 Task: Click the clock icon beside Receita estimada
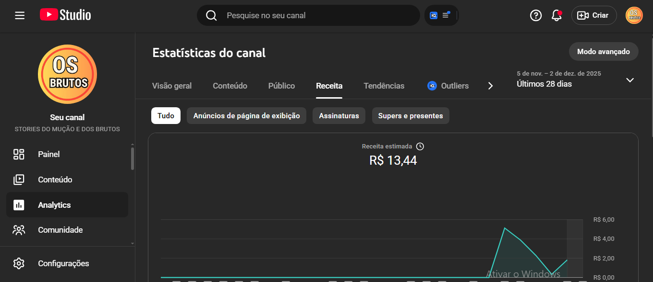[420, 147]
